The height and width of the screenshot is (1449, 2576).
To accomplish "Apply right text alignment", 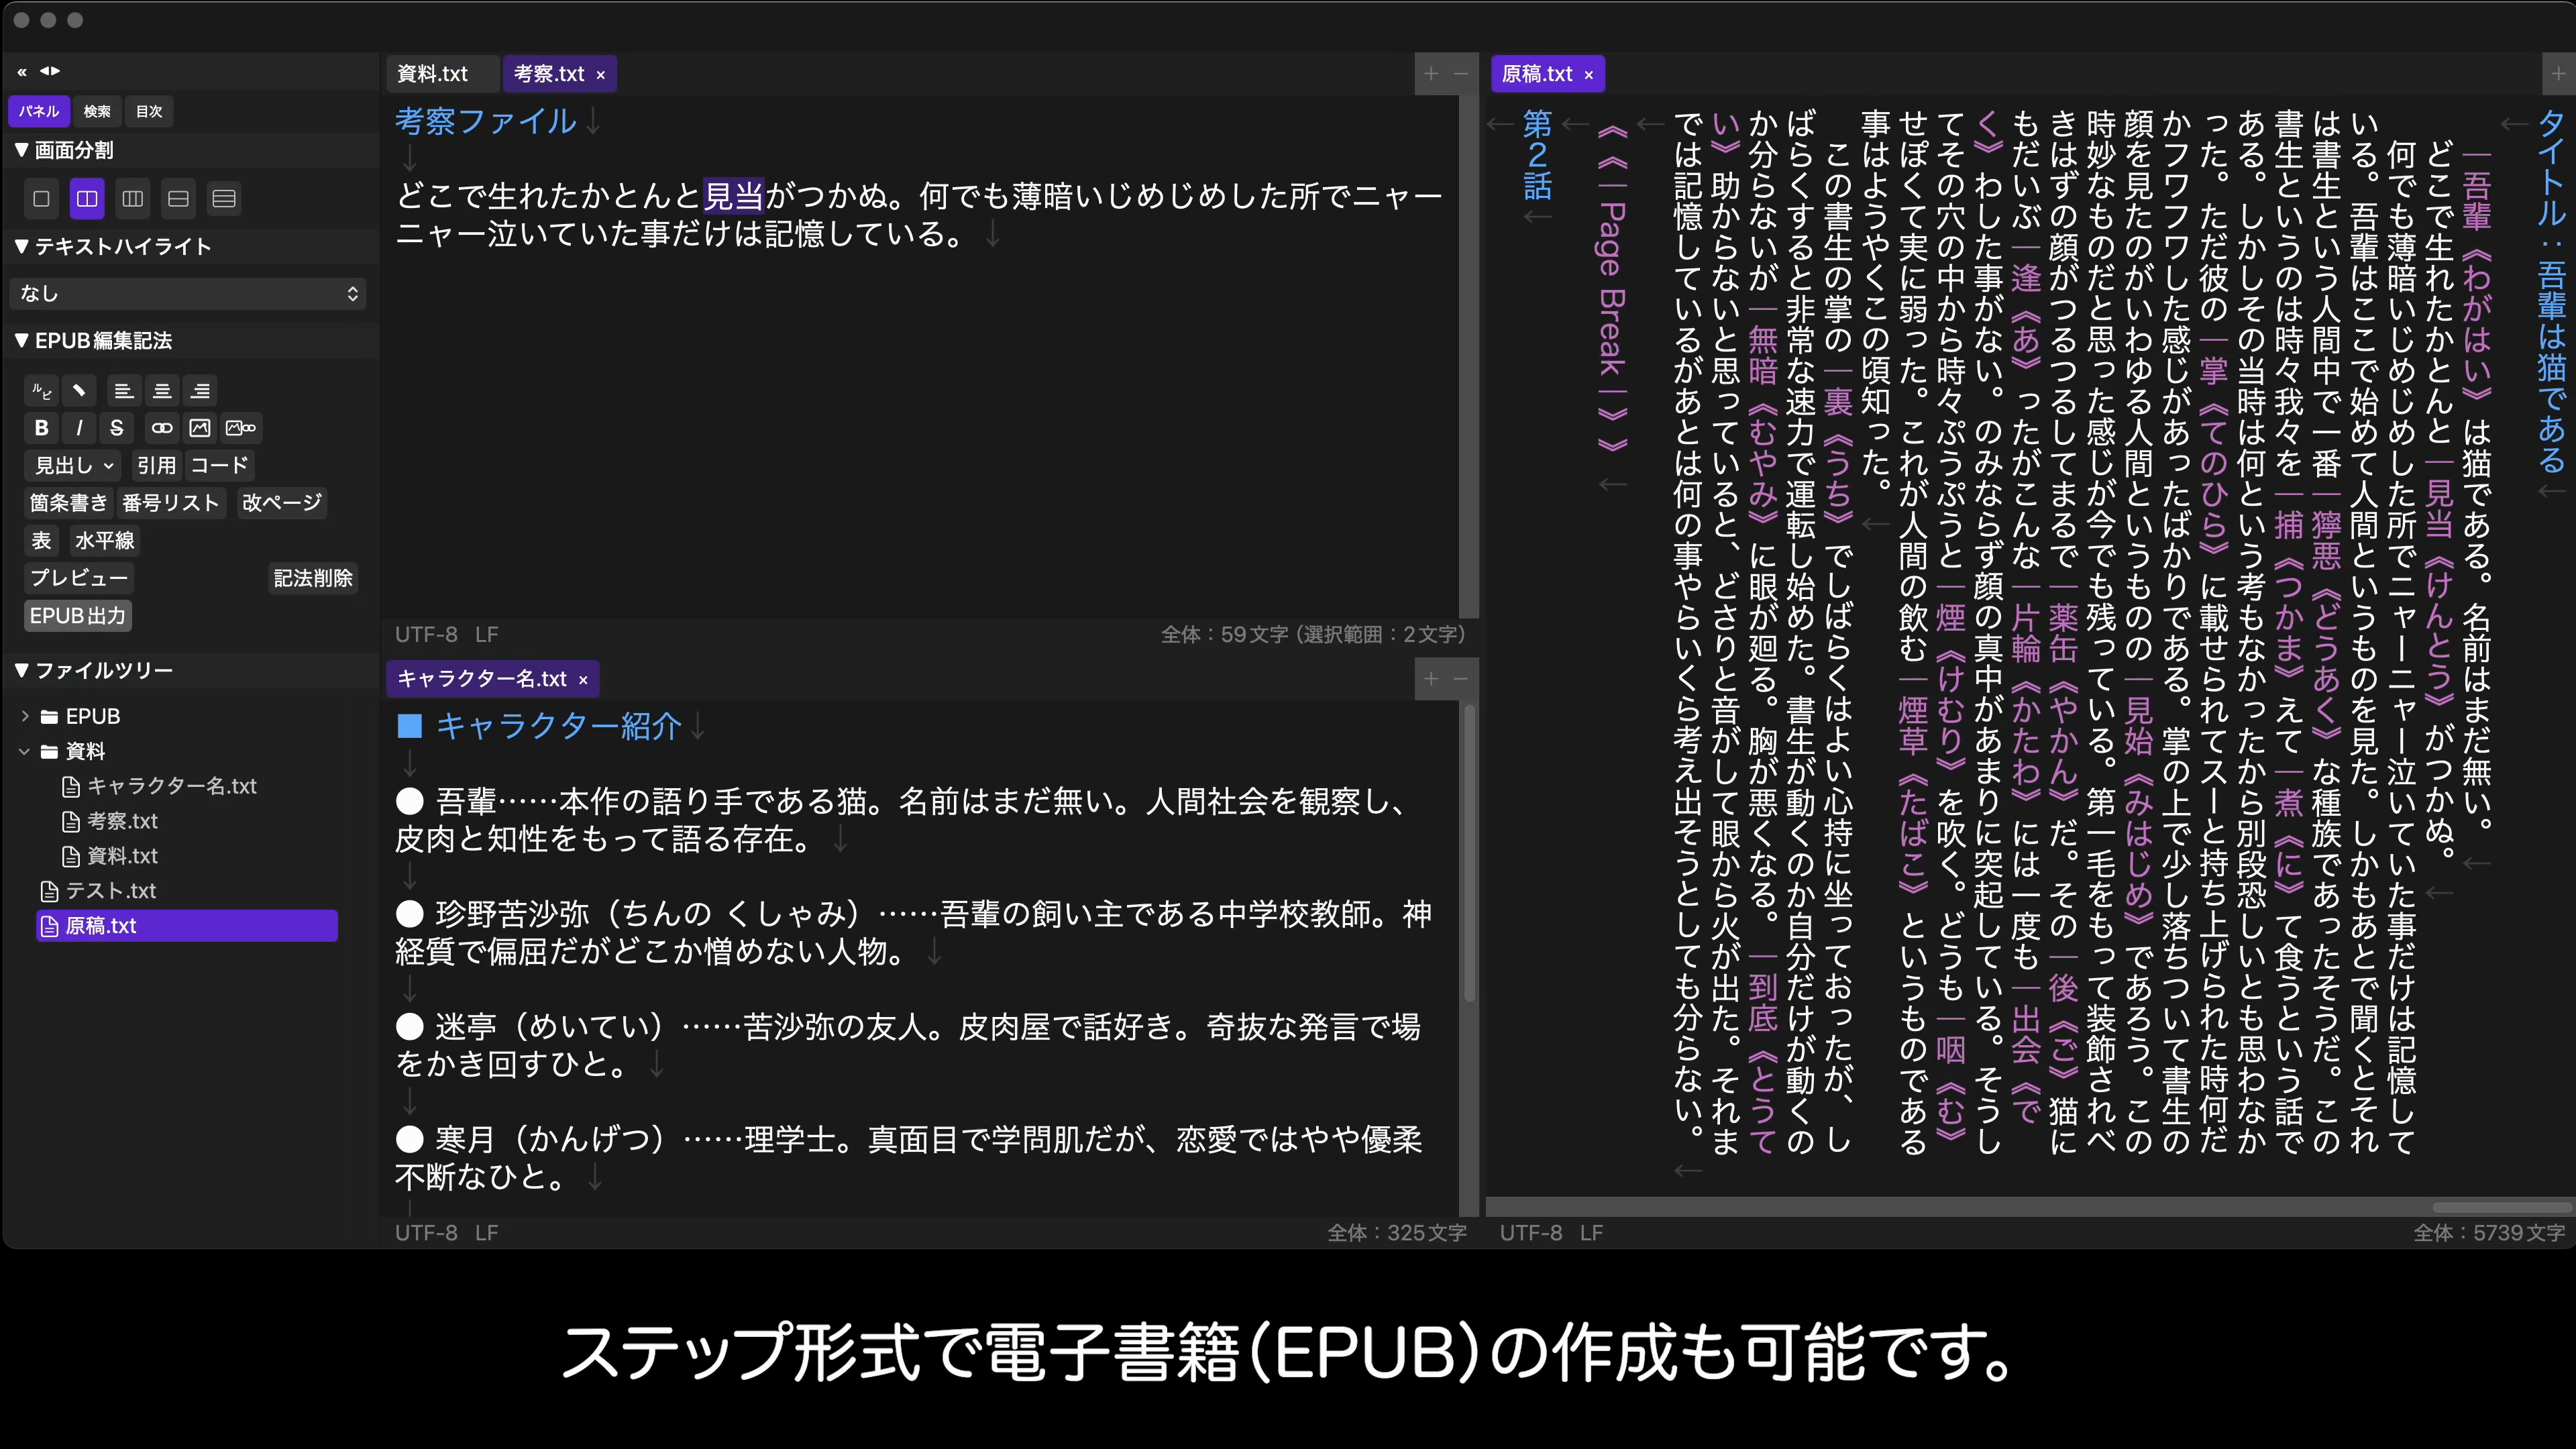I will tap(200, 391).
